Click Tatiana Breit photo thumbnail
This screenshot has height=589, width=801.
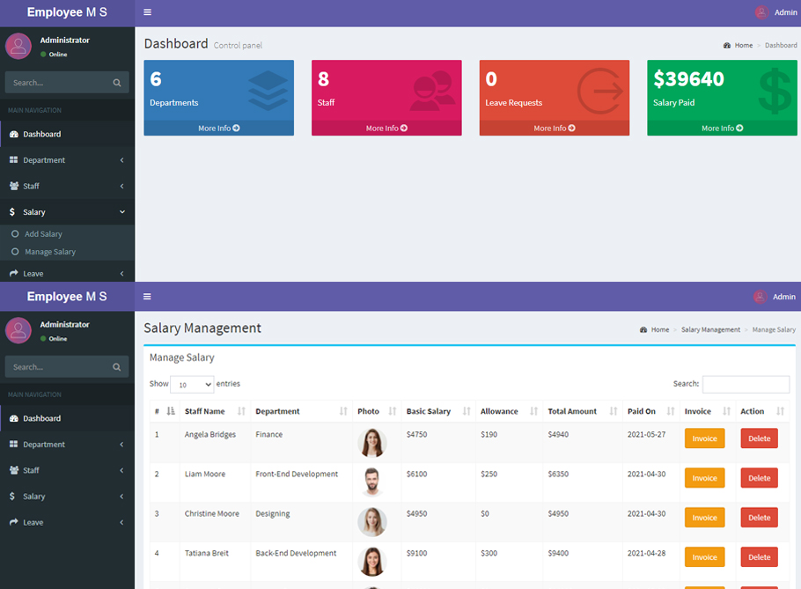click(x=371, y=562)
